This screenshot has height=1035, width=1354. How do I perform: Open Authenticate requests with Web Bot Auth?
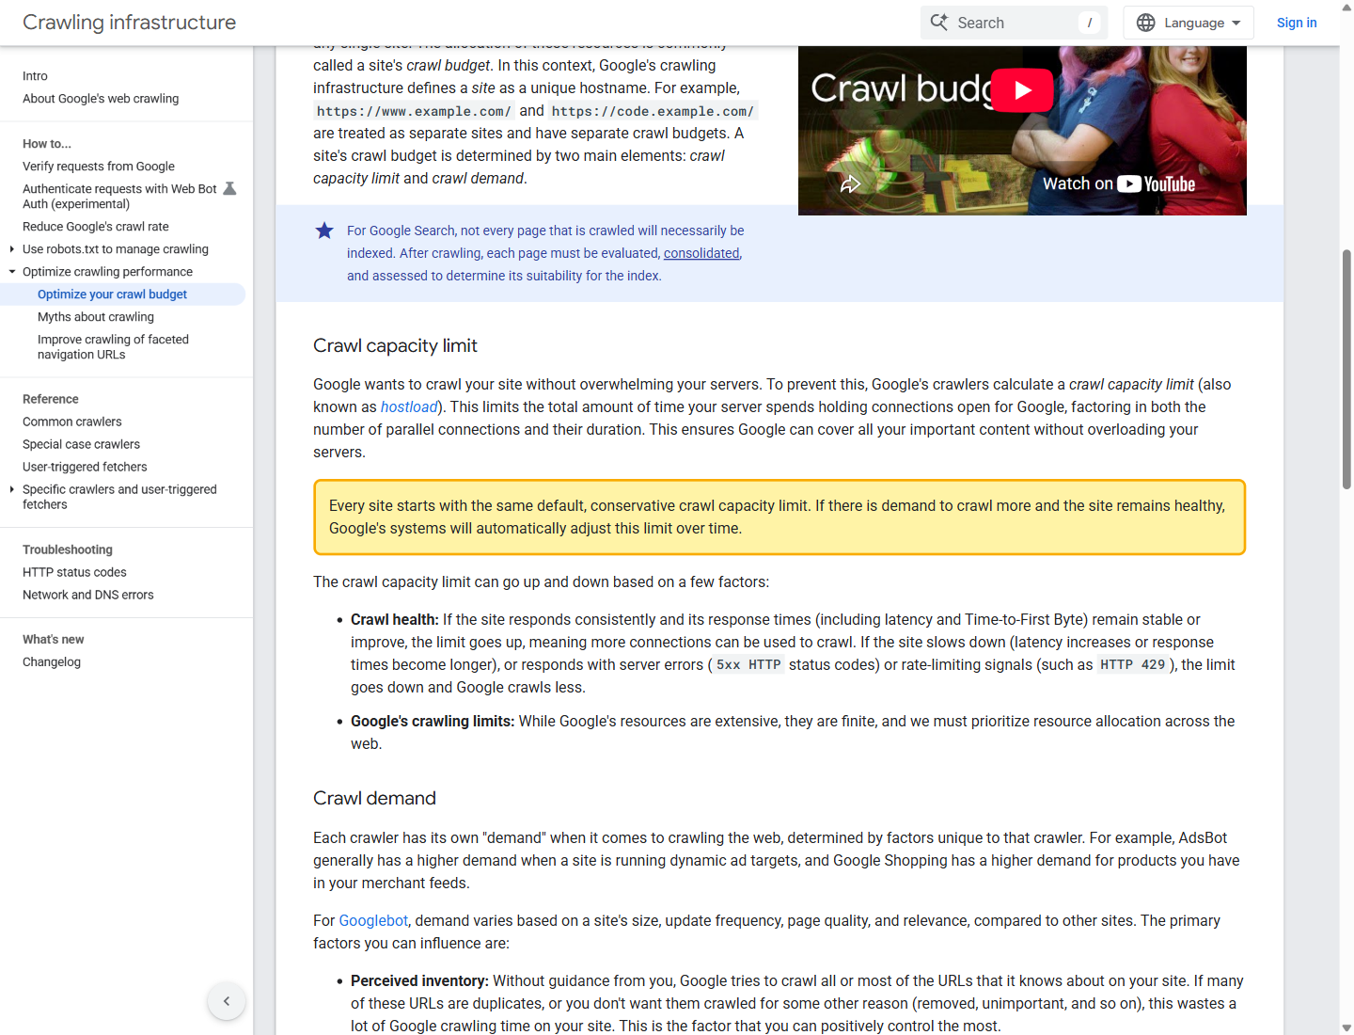pyautogui.click(x=119, y=197)
